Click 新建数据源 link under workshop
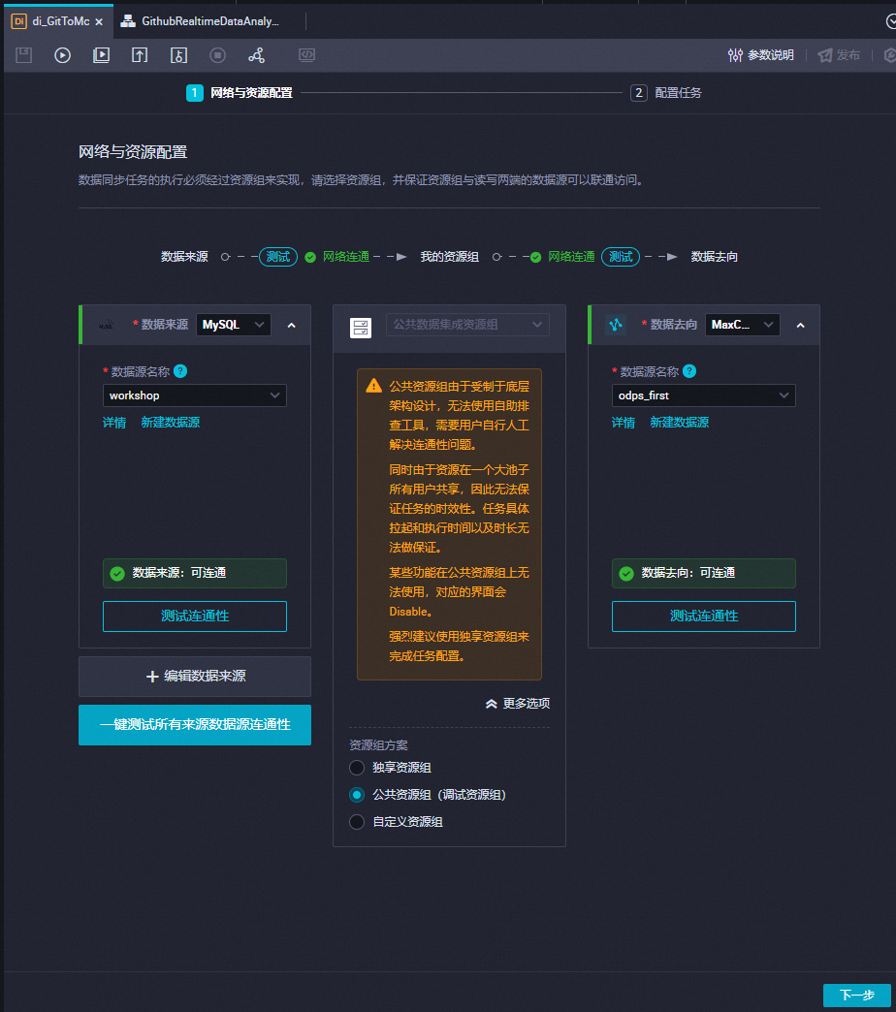Viewport: 896px width, 1012px height. coord(171,422)
